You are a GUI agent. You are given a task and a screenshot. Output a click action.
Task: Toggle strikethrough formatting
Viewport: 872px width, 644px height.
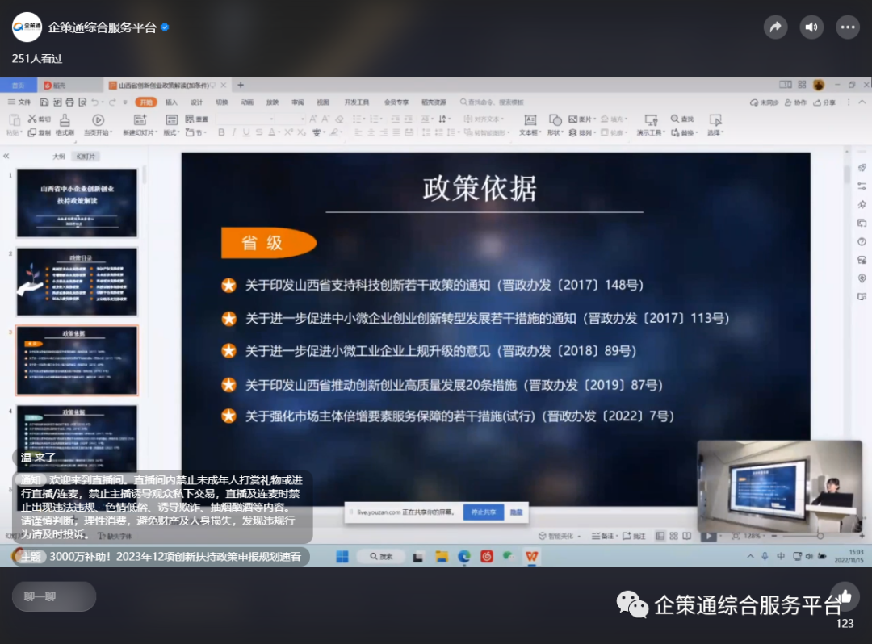click(x=259, y=133)
